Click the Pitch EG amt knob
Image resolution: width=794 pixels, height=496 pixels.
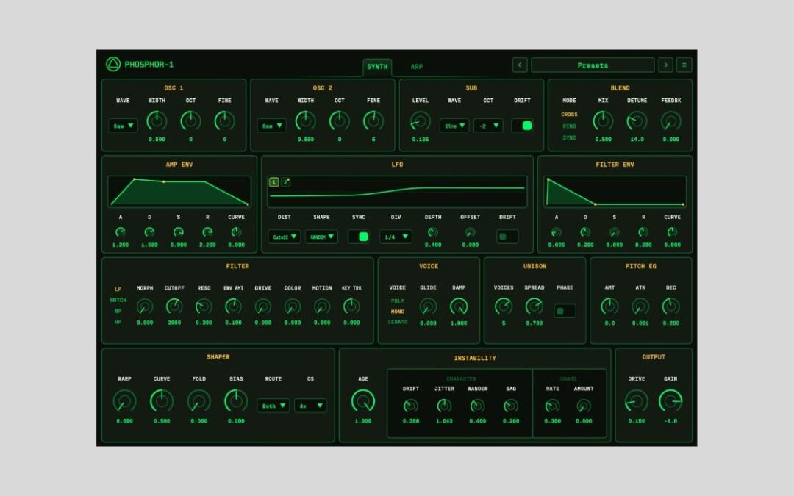point(609,306)
